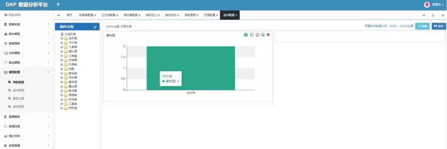Click the edit pencil icon in 组件分组 header
447x149 pixels.
pyautogui.click(x=95, y=27)
